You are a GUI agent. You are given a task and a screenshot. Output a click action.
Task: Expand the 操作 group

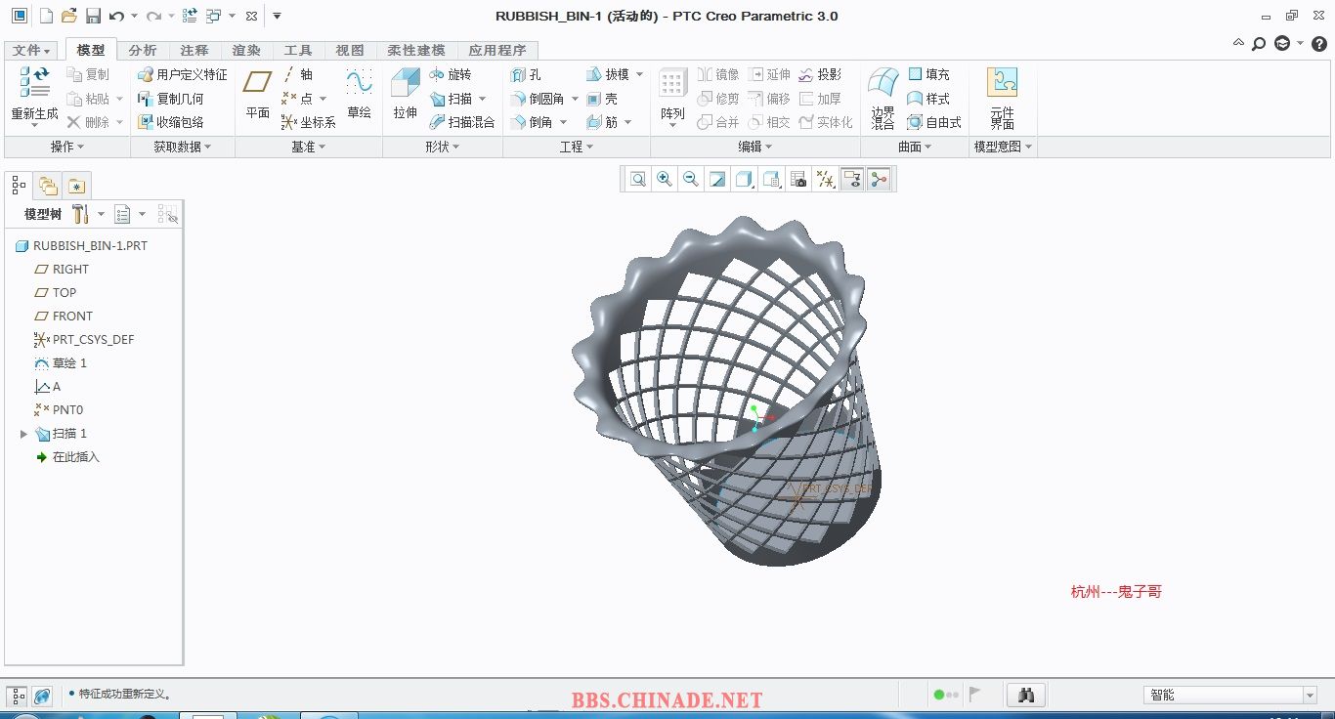(67, 147)
